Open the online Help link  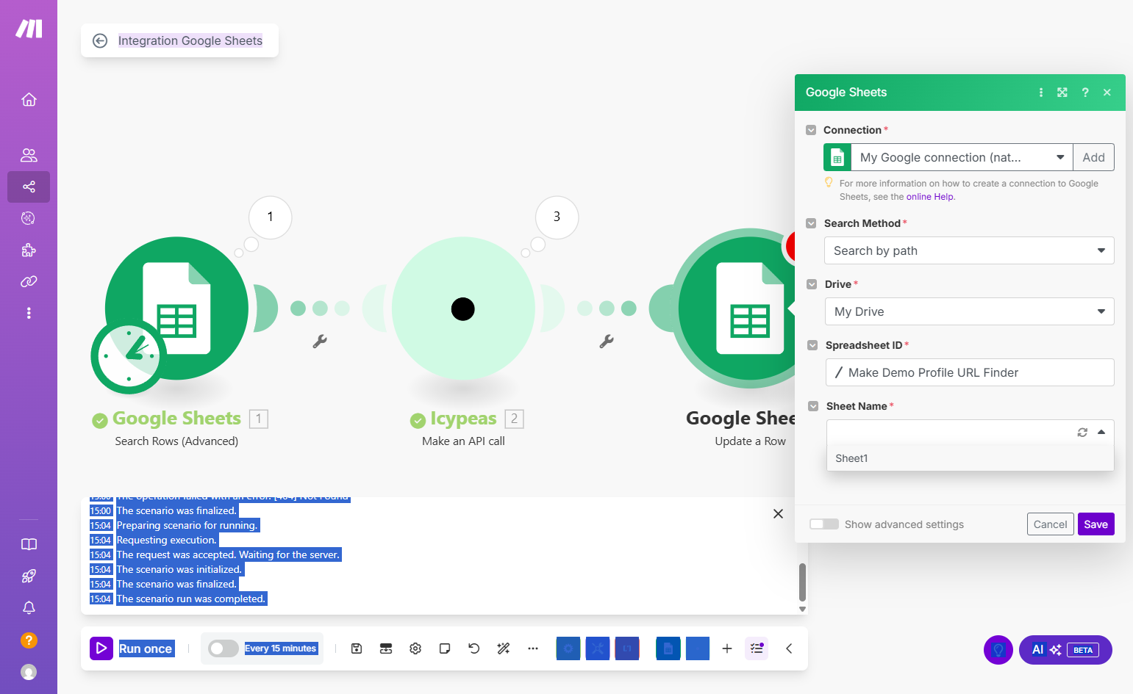pos(930,197)
